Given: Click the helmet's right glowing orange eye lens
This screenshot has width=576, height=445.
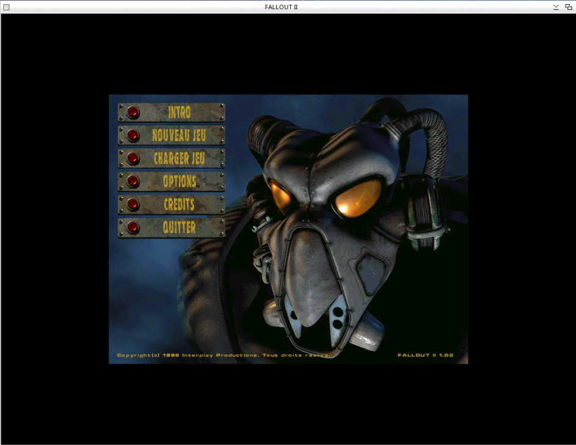Looking at the screenshot, I should click(356, 197).
